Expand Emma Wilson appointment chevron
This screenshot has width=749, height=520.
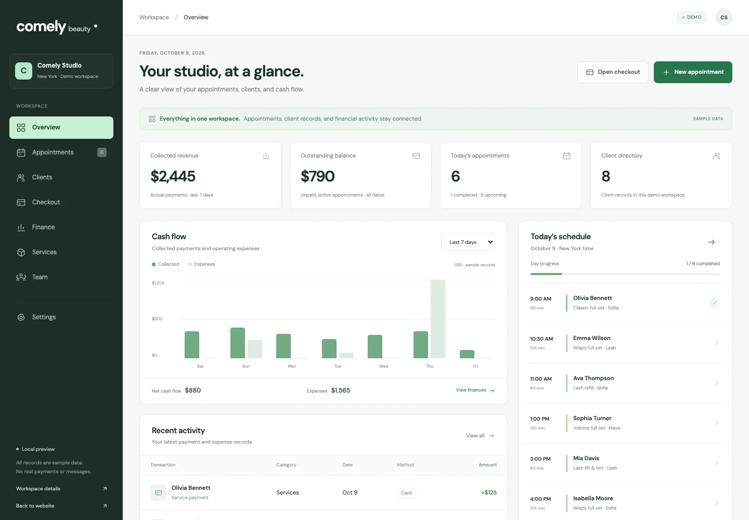717,343
